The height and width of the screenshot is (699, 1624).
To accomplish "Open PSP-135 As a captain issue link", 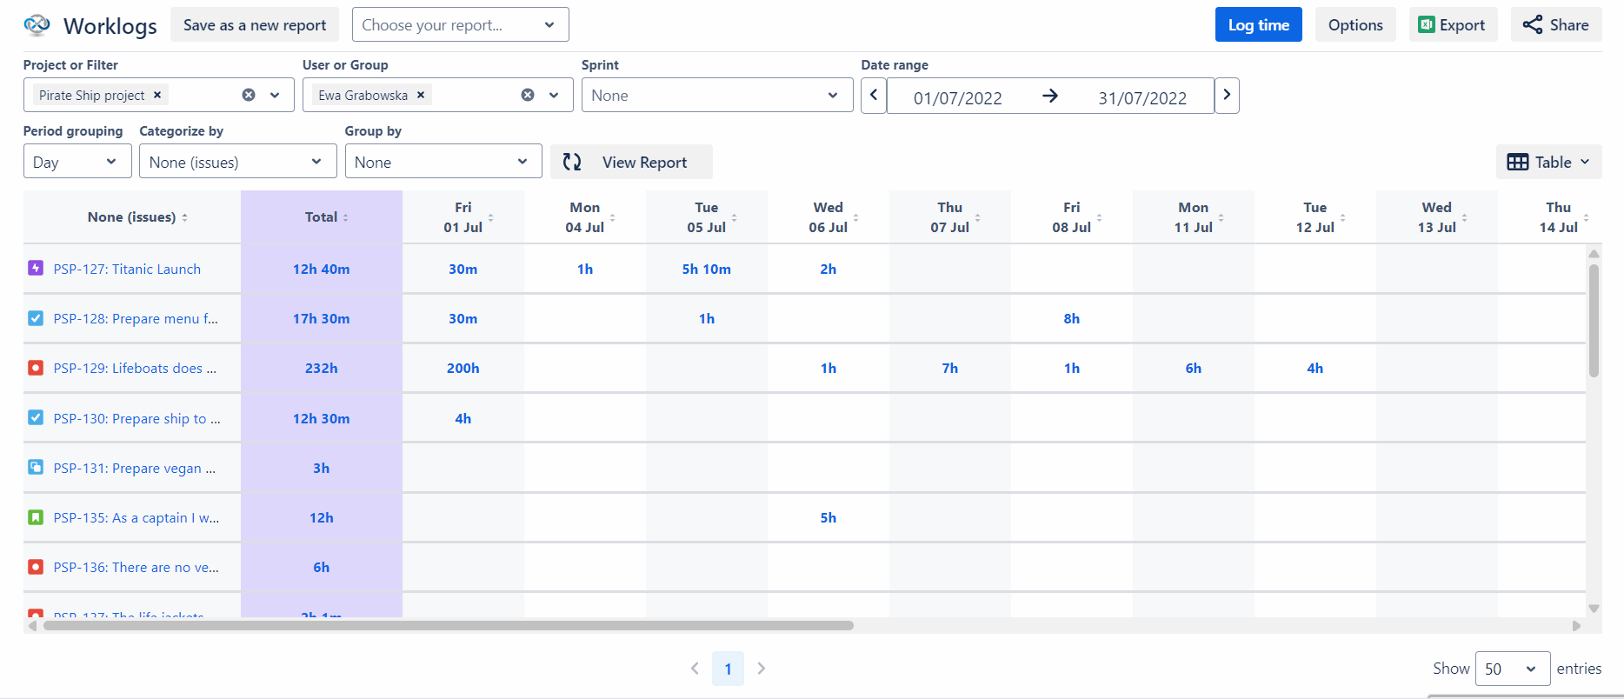I will tap(136, 517).
